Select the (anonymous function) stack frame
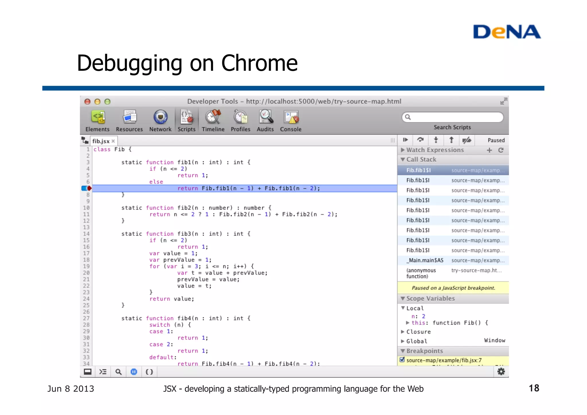This screenshot has width=587, height=415. point(453,273)
